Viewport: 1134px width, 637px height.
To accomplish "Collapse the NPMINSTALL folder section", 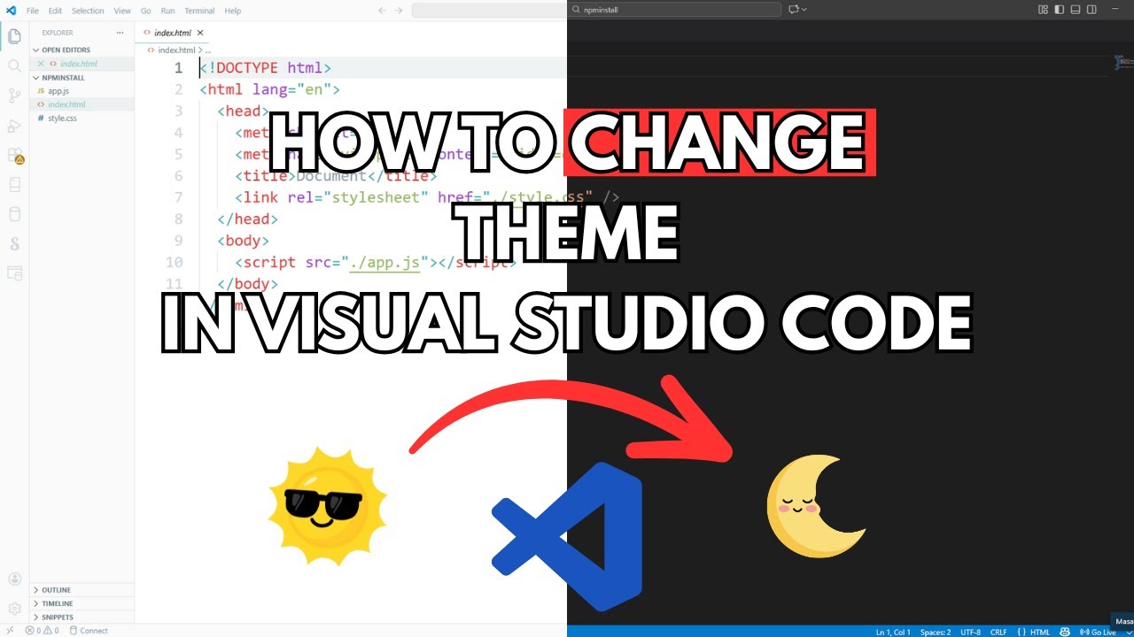I will (x=82, y=78).
